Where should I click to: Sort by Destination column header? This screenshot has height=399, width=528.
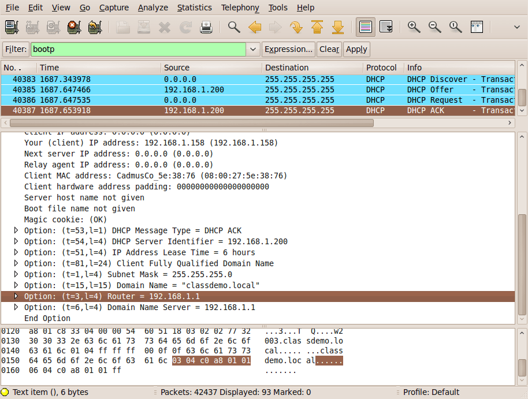pos(313,68)
